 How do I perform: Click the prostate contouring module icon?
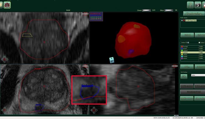click(x=7, y=5)
